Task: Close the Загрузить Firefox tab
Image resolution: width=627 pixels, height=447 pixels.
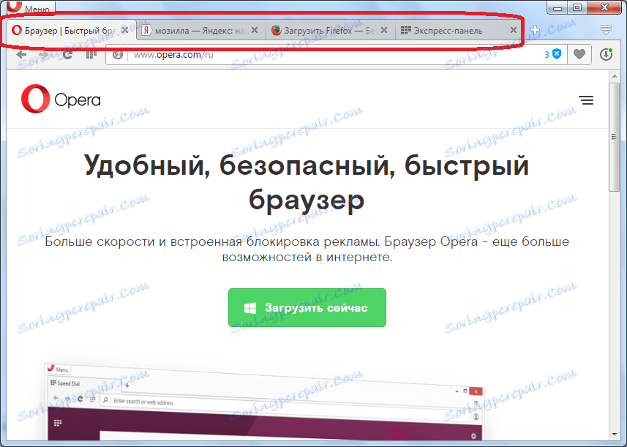Action: point(384,31)
